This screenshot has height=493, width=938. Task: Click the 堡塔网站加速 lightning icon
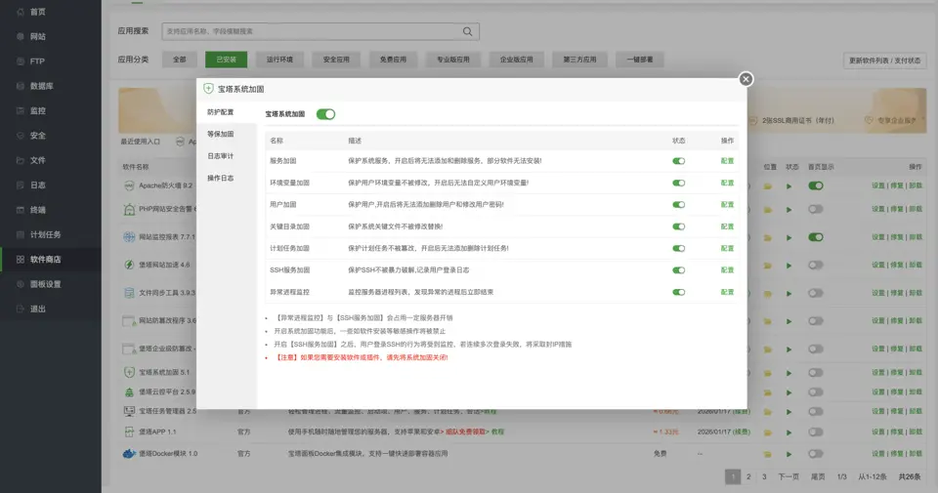[129, 265]
